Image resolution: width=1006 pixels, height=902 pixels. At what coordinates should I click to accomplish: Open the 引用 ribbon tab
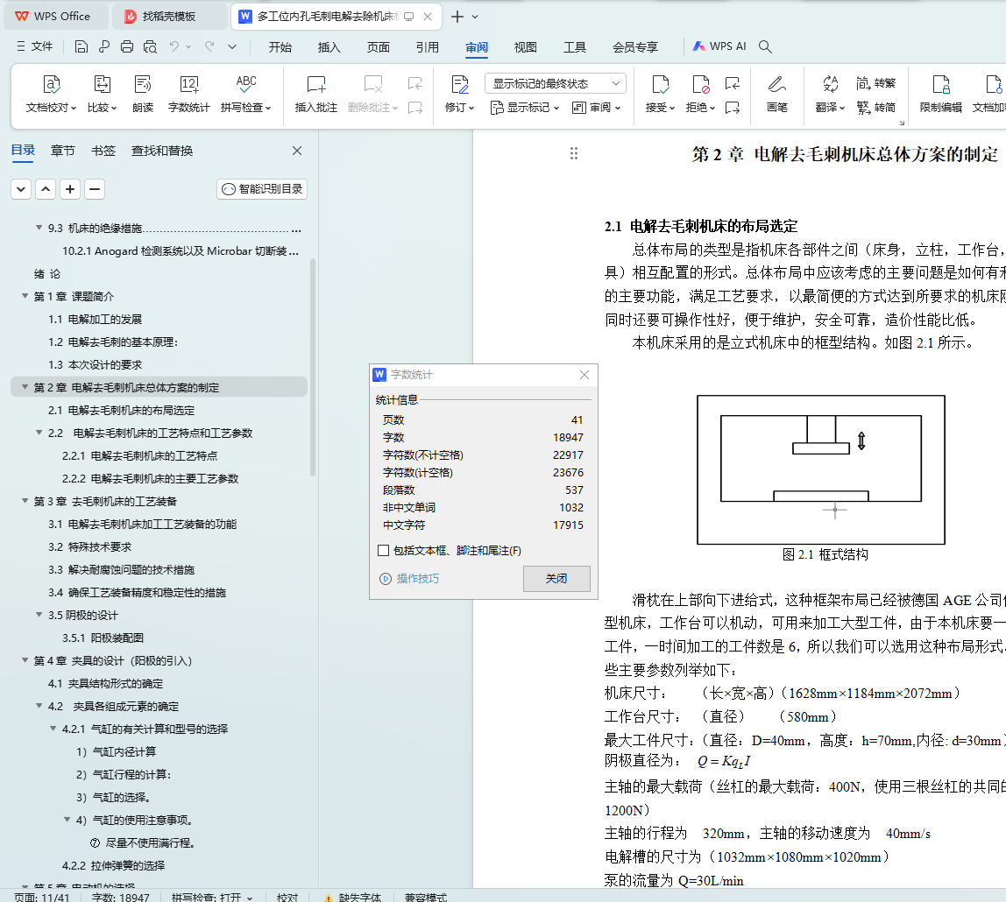point(428,46)
